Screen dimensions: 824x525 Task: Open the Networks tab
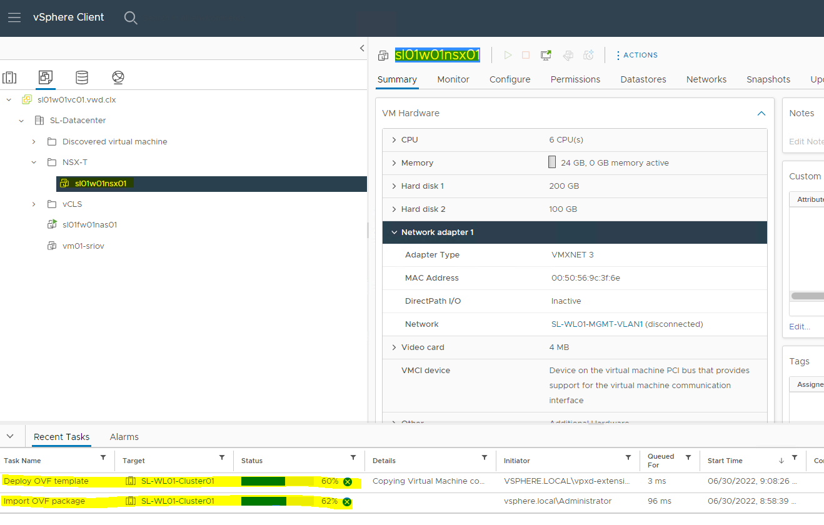(706, 79)
